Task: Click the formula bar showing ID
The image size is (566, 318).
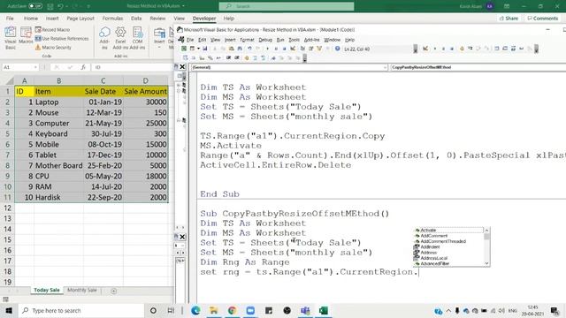Action: 132,67
